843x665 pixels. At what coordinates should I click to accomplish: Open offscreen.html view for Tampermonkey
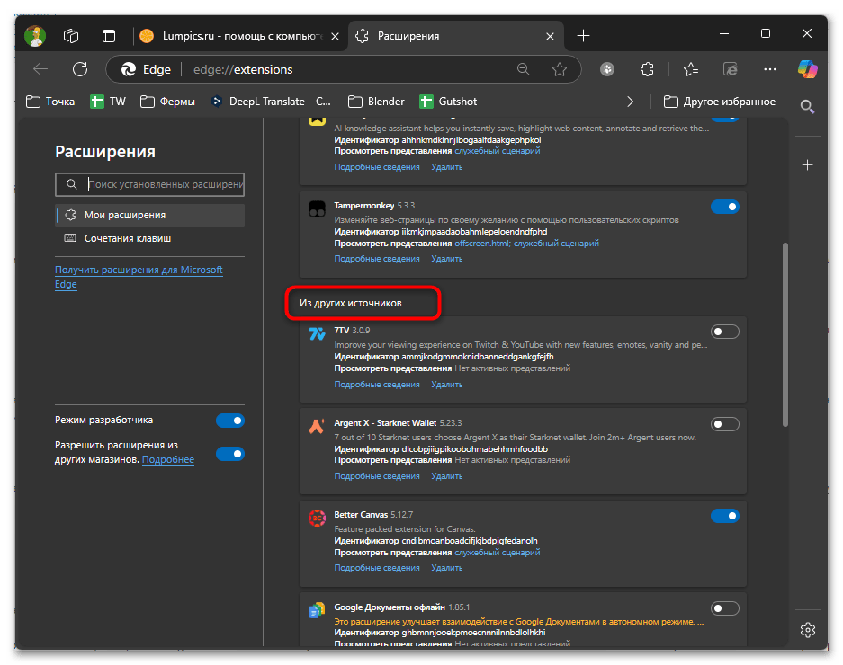pyautogui.click(x=483, y=244)
